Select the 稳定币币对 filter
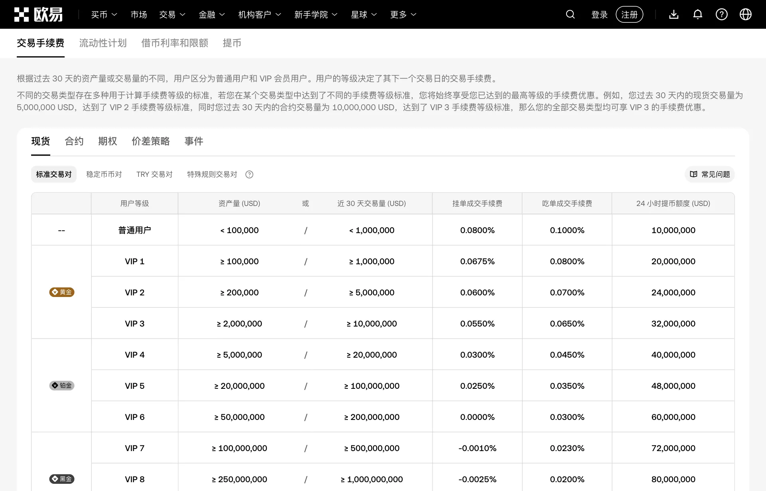The image size is (766, 491). tap(104, 174)
